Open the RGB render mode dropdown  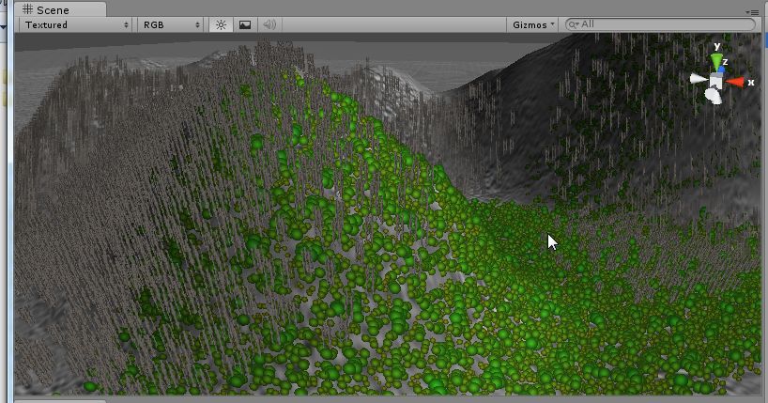[170, 24]
